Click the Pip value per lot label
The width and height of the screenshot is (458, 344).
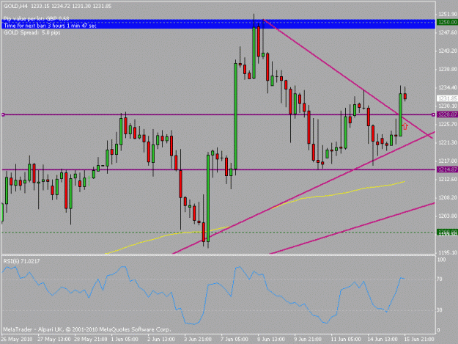[x=36, y=19]
